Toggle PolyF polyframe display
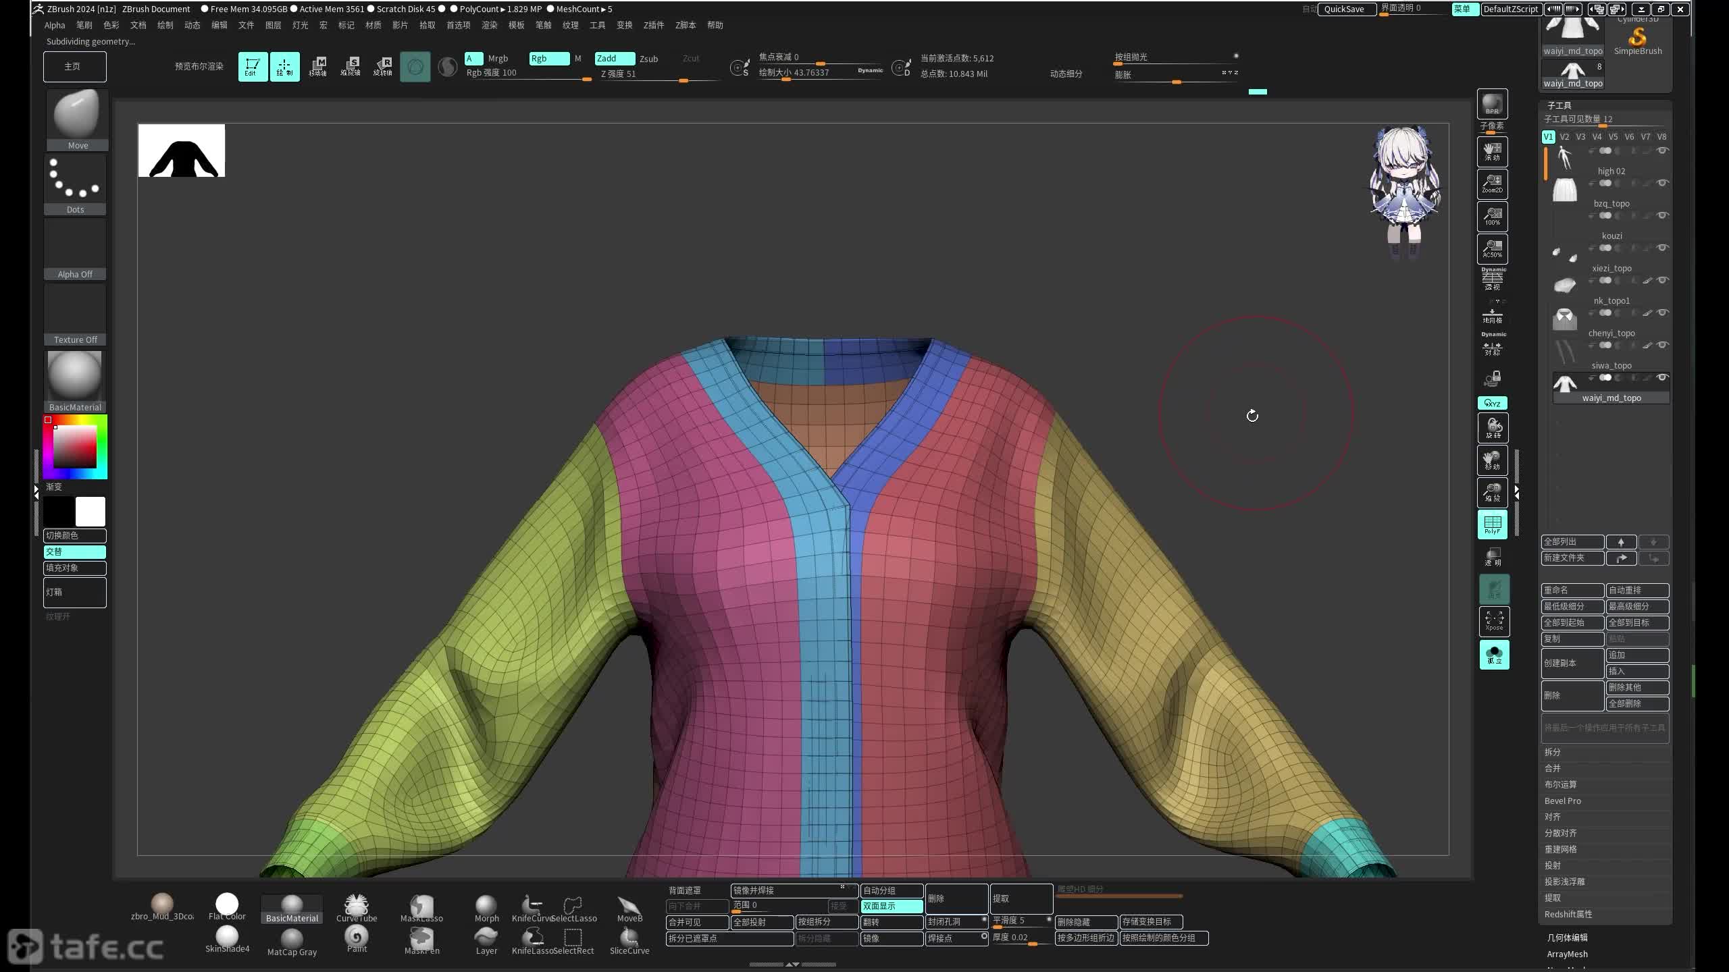 point(1492,524)
